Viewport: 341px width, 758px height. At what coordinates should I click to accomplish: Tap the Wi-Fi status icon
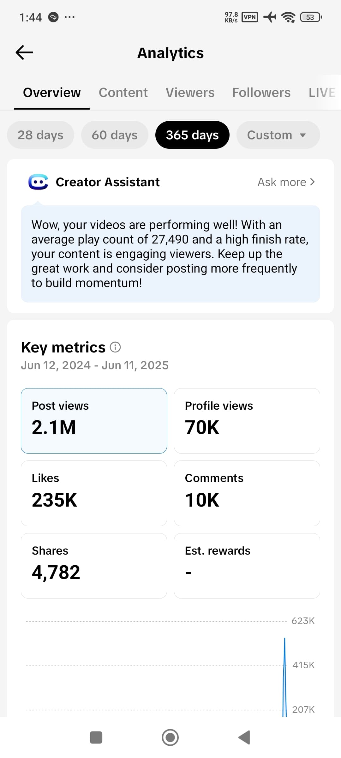point(288,17)
